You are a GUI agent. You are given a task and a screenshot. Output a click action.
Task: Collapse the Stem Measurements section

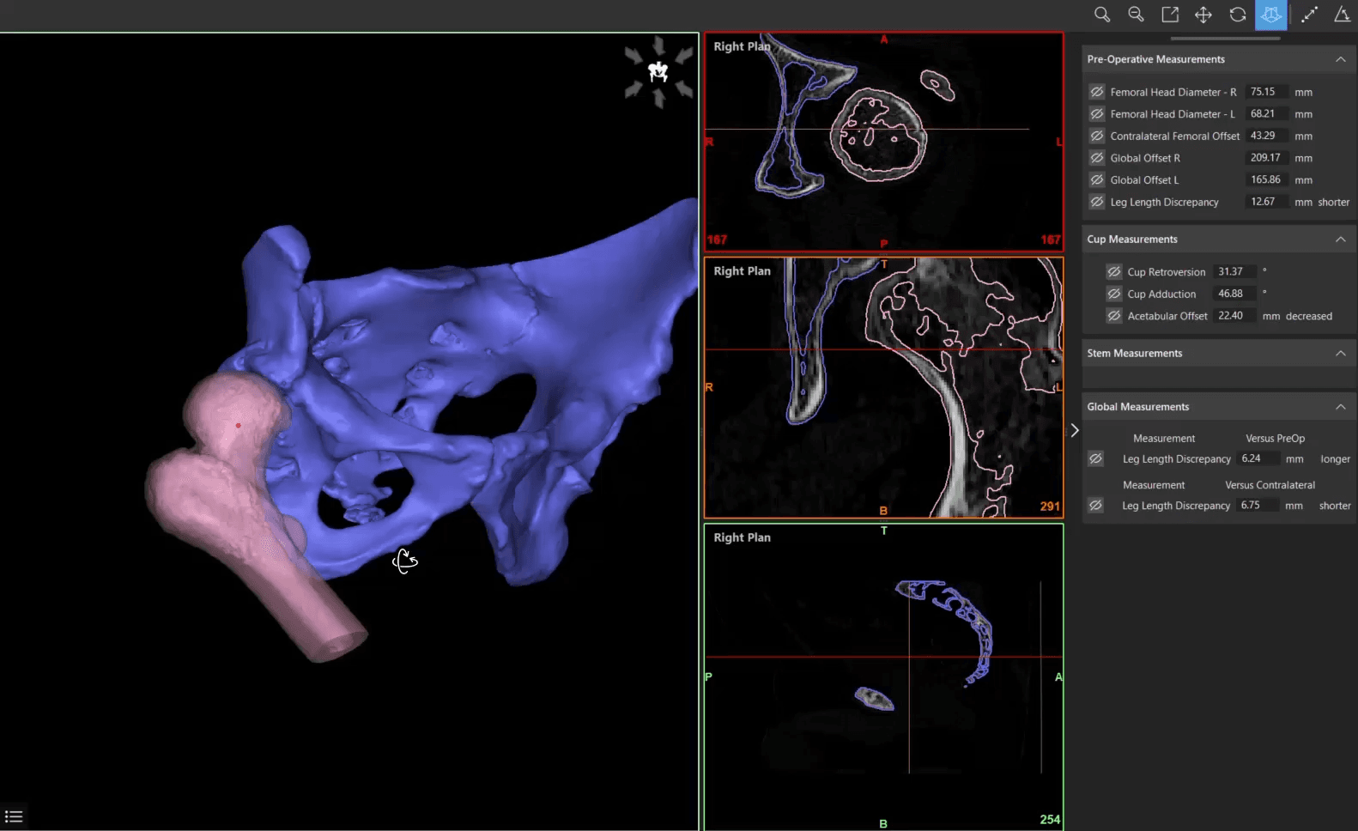pos(1341,354)
